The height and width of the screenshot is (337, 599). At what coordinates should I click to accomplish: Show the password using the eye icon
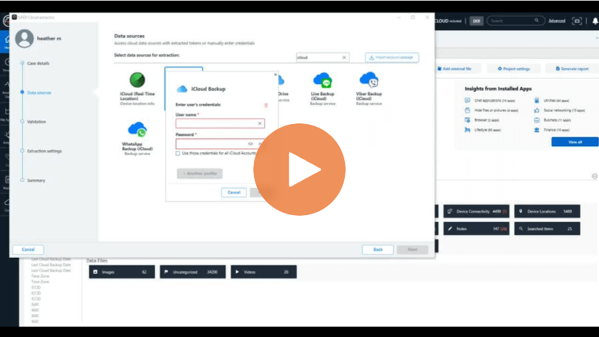251,144
